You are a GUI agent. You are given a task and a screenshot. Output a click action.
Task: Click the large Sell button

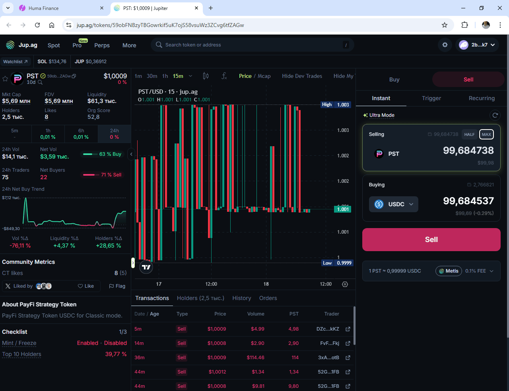[431, 240]
